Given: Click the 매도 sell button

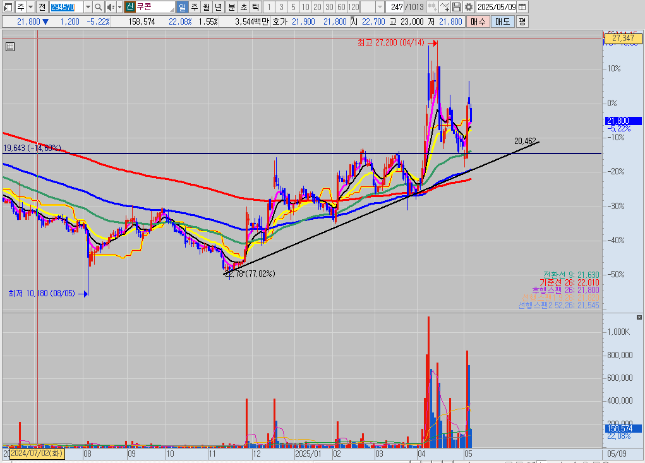Looking at the screenshot, I should pos(503,21).
